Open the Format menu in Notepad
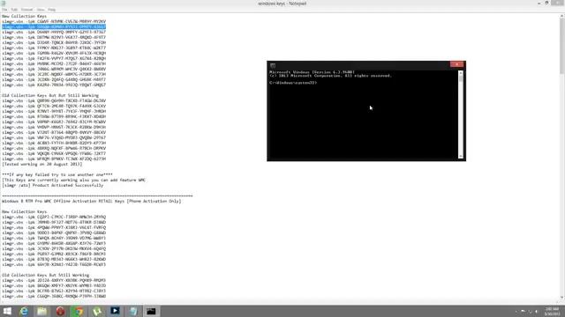This screenshot has height=317, width=565. [26, 10]
